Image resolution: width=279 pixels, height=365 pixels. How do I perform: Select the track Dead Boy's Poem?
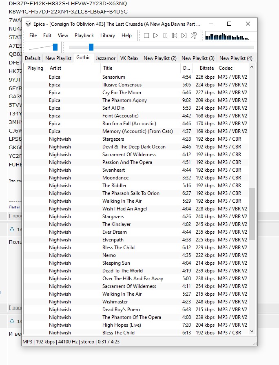[136, 310]
